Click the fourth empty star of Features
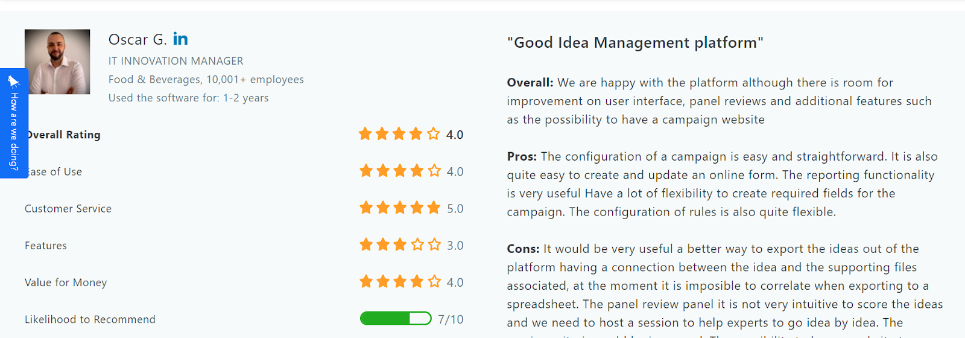The width and height of the screenshot is (965, 338). (x=417, y=244)
